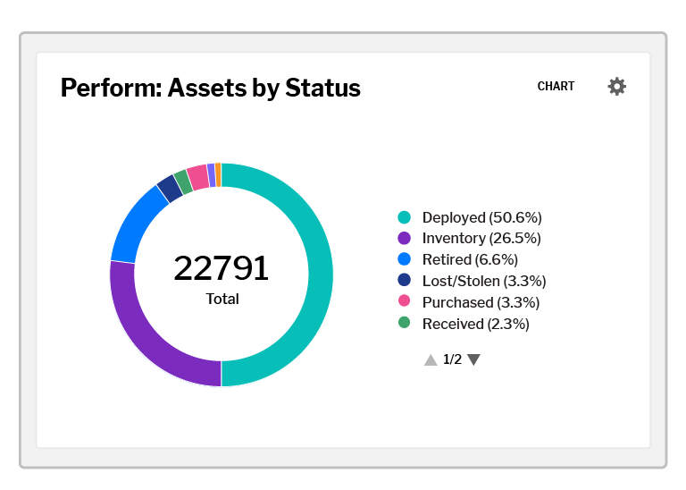
Task: Toggle the Lost/Stolen legend color dot
Action: (405, 280)
